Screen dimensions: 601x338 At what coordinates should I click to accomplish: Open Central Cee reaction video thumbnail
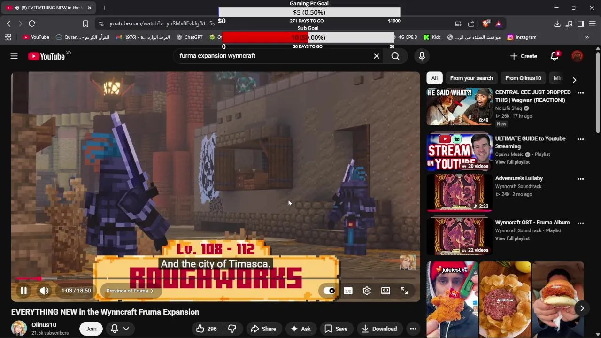coord(459,107)
